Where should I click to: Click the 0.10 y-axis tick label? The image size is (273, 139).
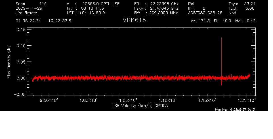tap(21, 46)
